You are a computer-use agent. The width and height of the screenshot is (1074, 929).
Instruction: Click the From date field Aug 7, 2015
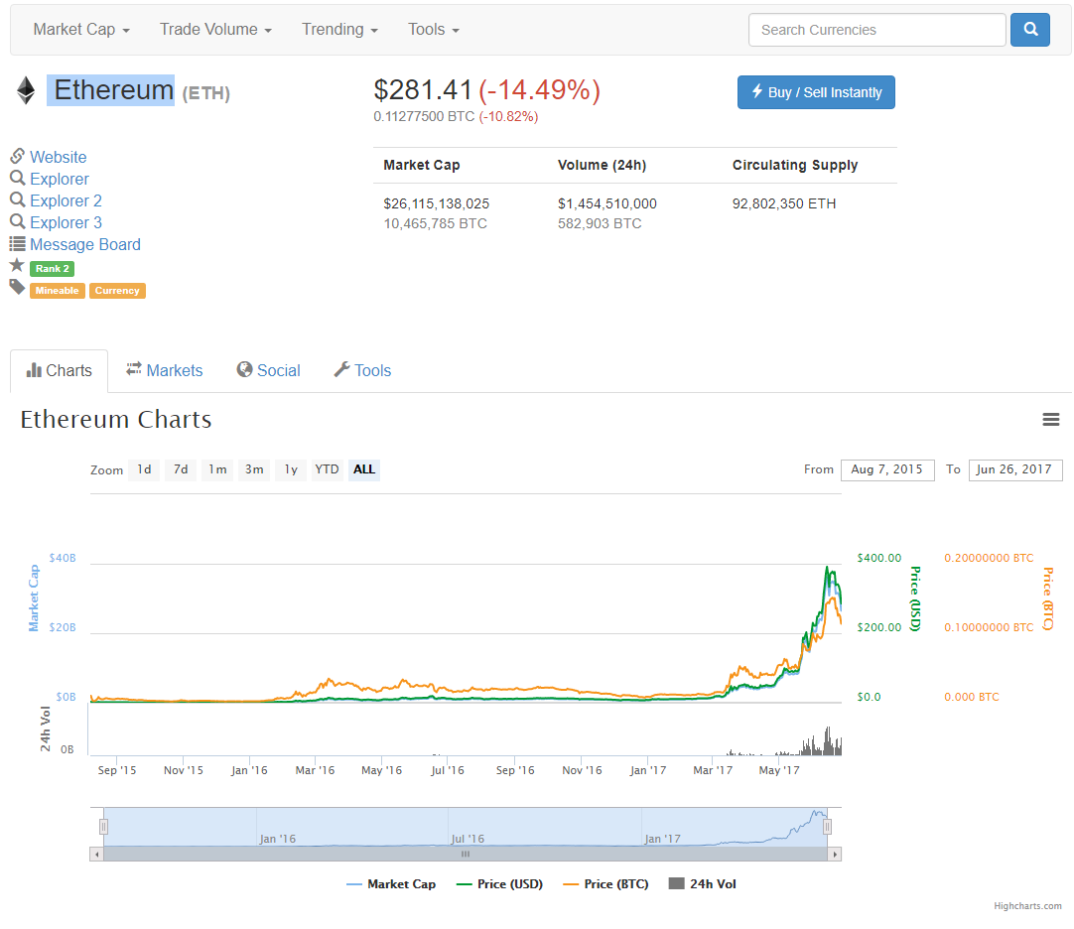pyautogui.click(x=887, y=470)
